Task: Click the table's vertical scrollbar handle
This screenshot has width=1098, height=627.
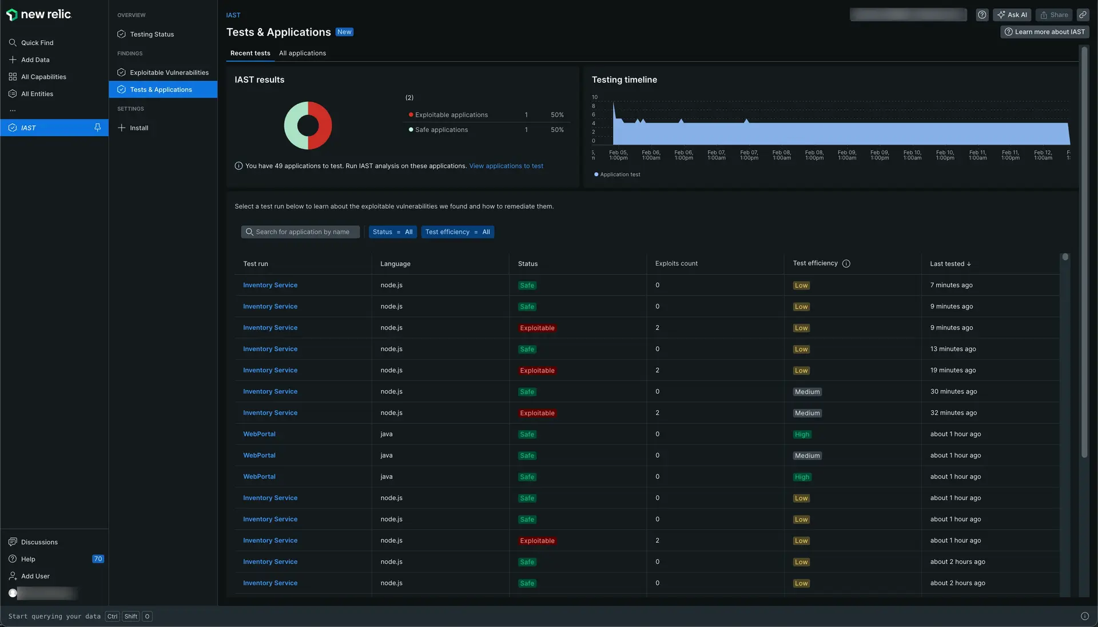Action: [x=1065, y=257]
